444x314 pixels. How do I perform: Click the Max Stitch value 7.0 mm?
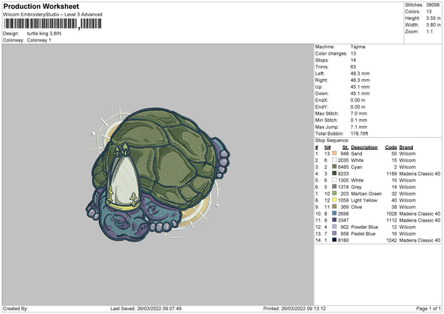pos(359,113)
